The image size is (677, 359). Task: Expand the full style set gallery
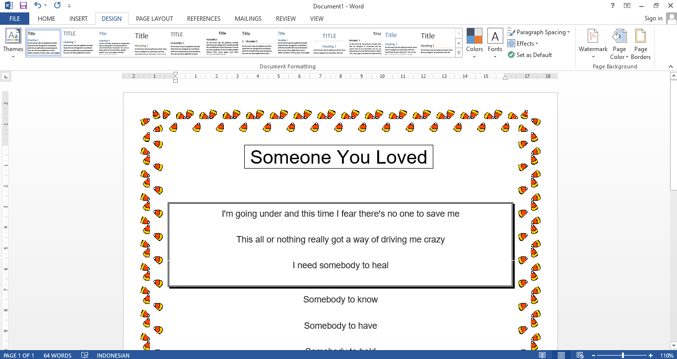(459, 53)
